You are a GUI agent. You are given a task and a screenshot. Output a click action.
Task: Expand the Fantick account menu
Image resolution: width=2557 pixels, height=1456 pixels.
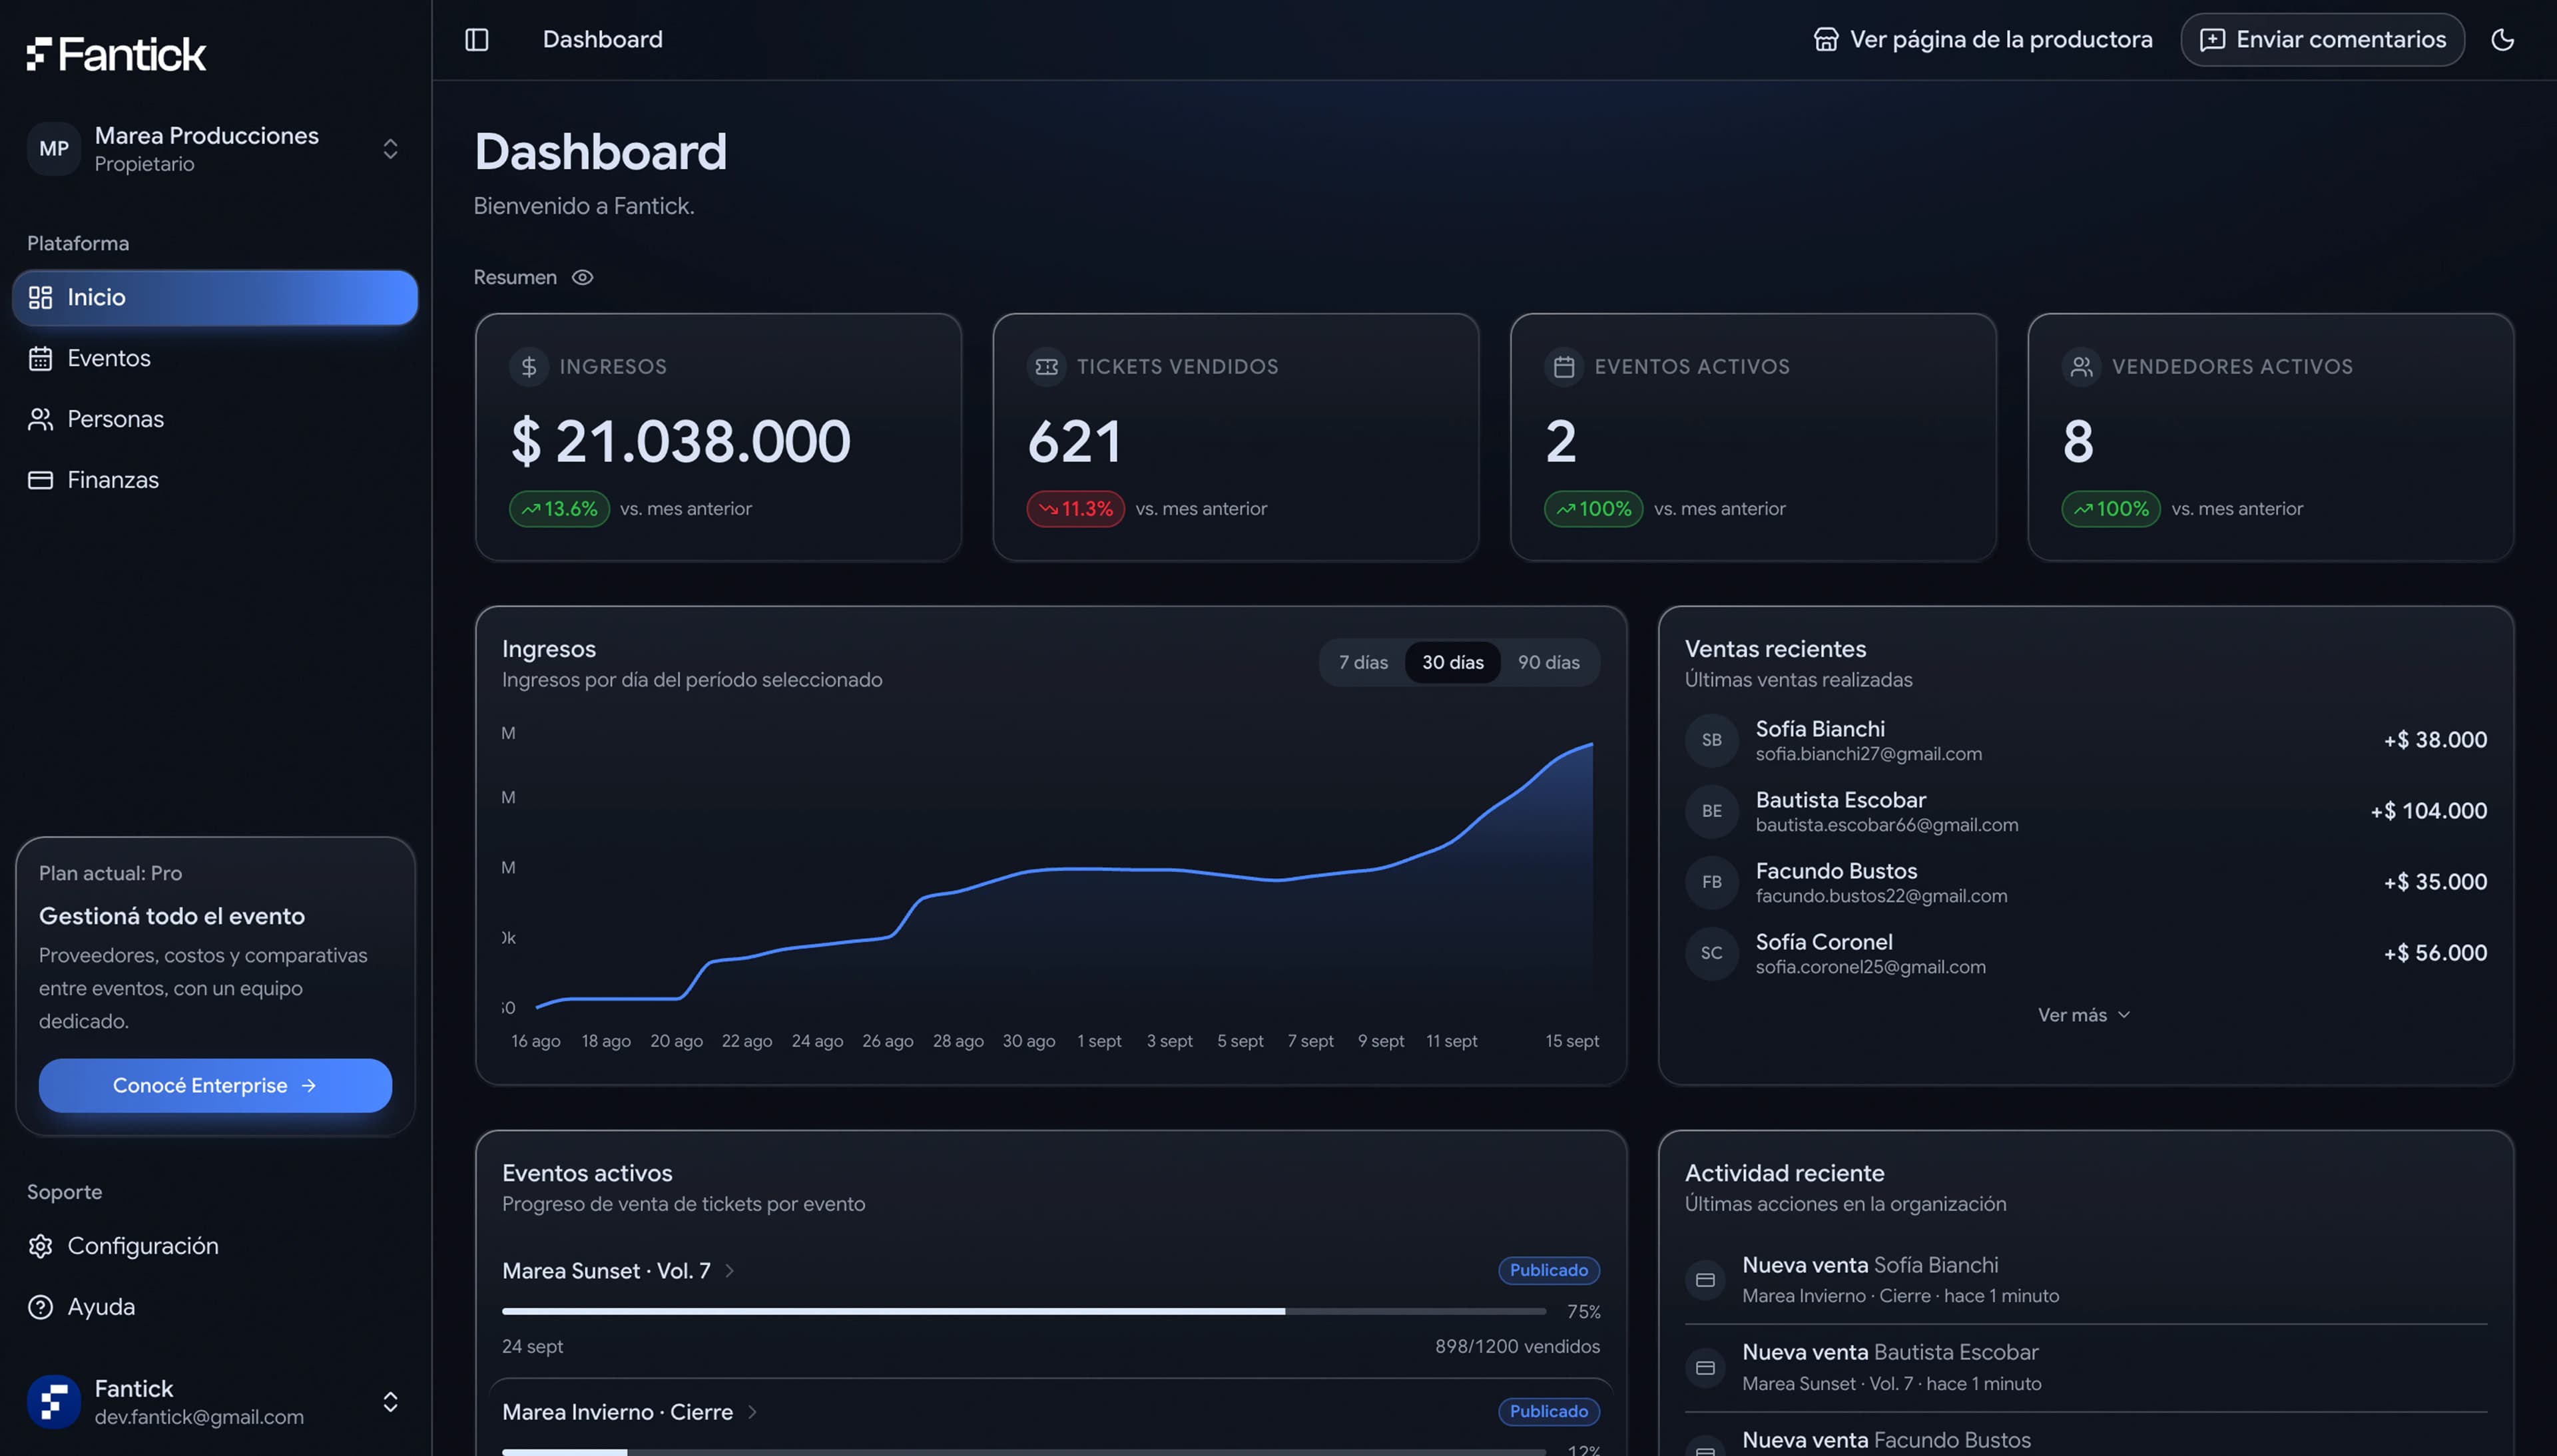pyautogui.click(x=215, y=1402)
